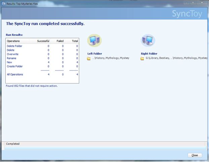Screen dimensions: 209x162
Task: Sort by the Successful column header
Action: point(40,41)
